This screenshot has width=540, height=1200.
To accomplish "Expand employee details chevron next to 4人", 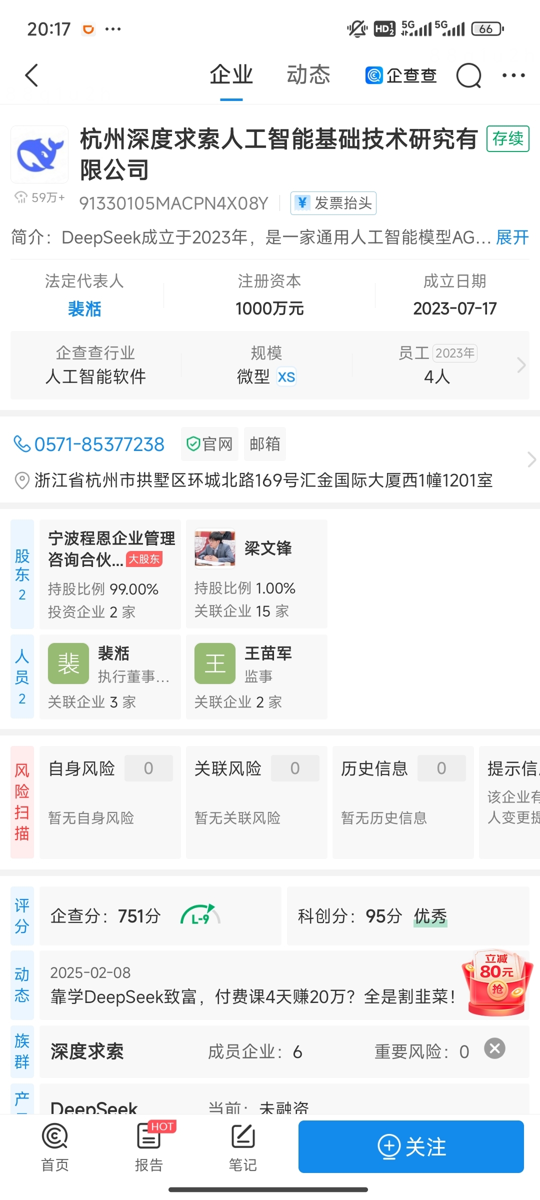I will pyautogui.click(x=521, y=365).
